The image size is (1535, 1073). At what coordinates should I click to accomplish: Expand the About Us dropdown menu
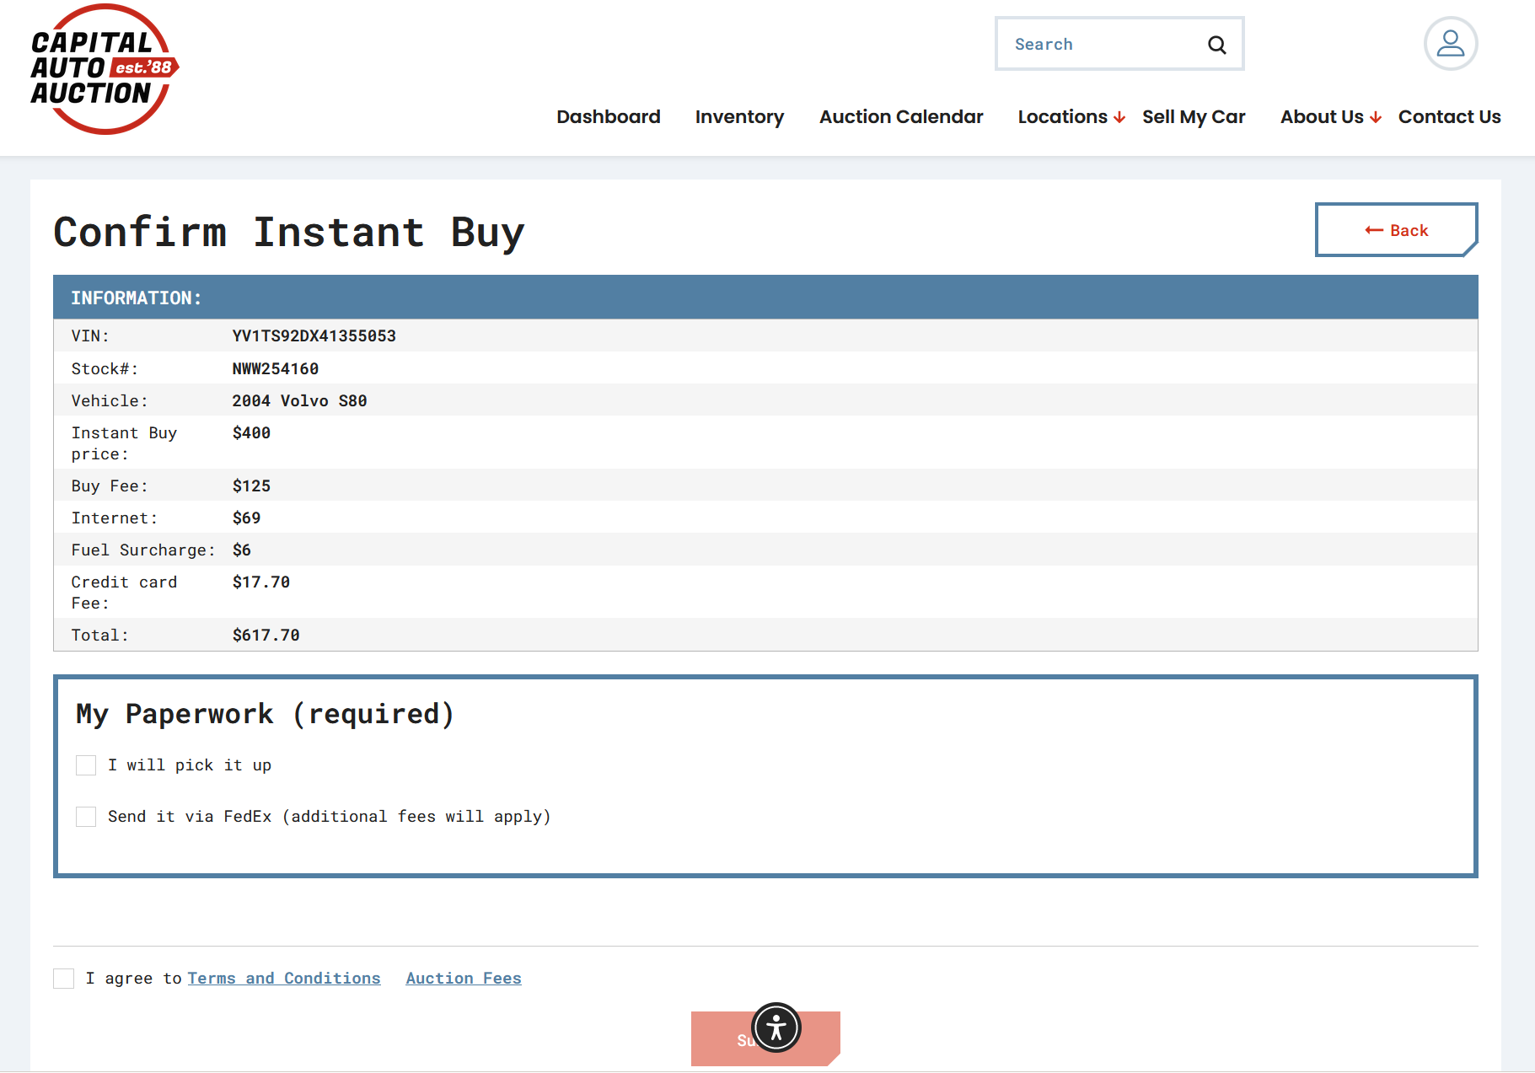point(1330,117)
